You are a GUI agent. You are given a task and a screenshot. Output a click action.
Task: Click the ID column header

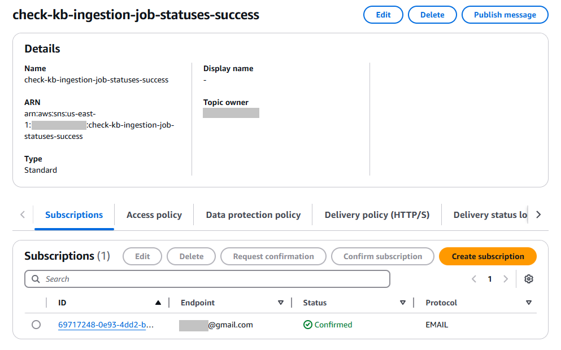pos(62,303)
